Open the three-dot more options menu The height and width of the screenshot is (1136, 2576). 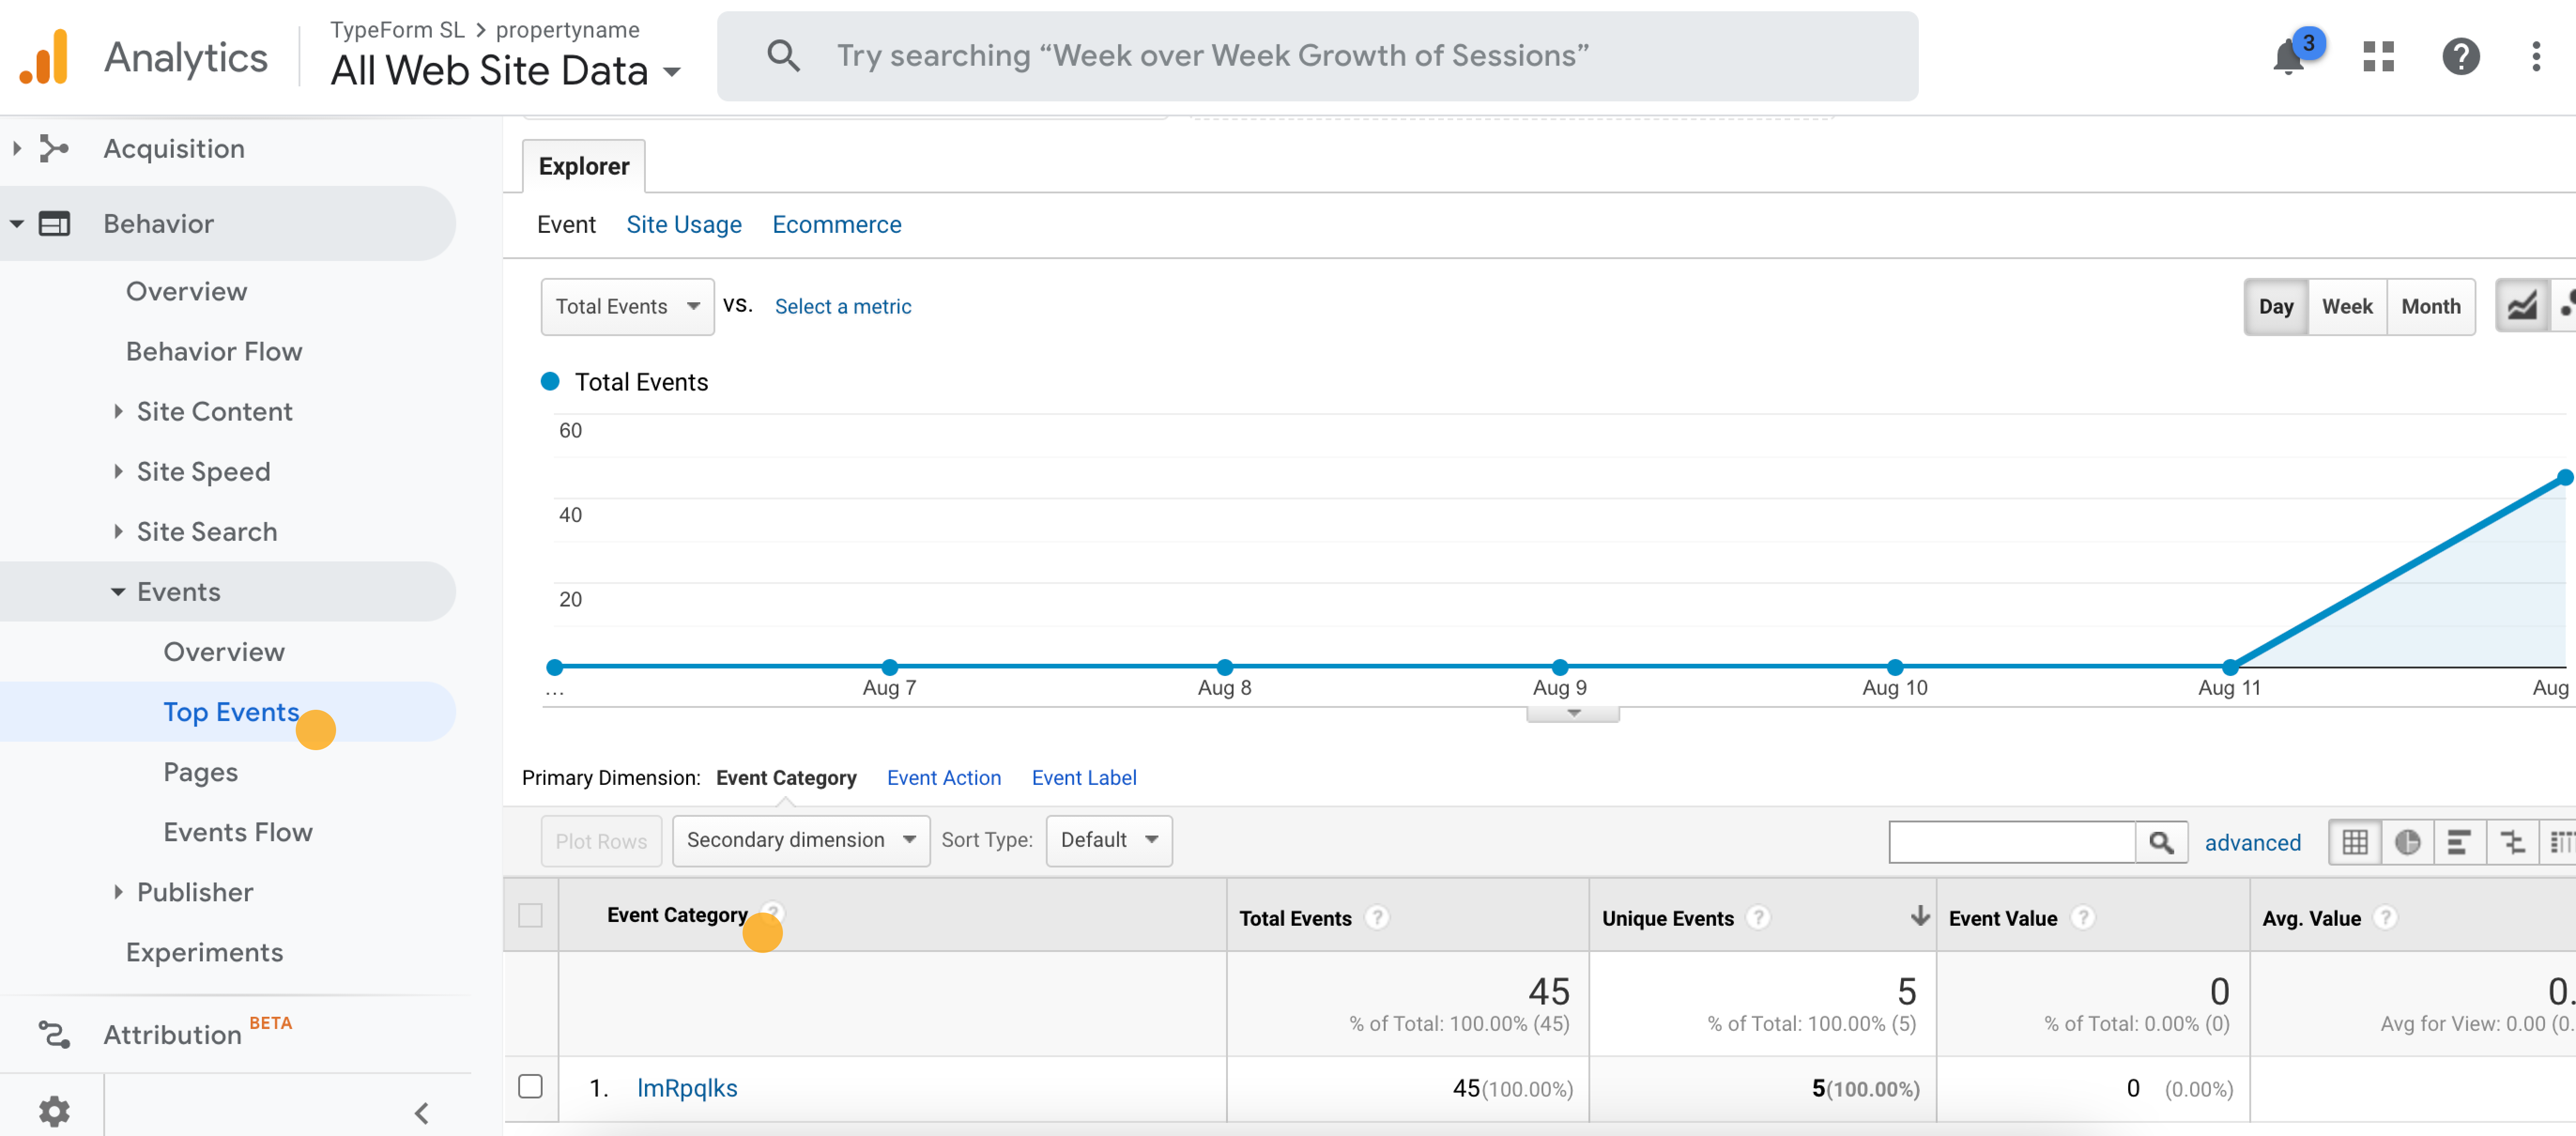(x=2536, y=56)
